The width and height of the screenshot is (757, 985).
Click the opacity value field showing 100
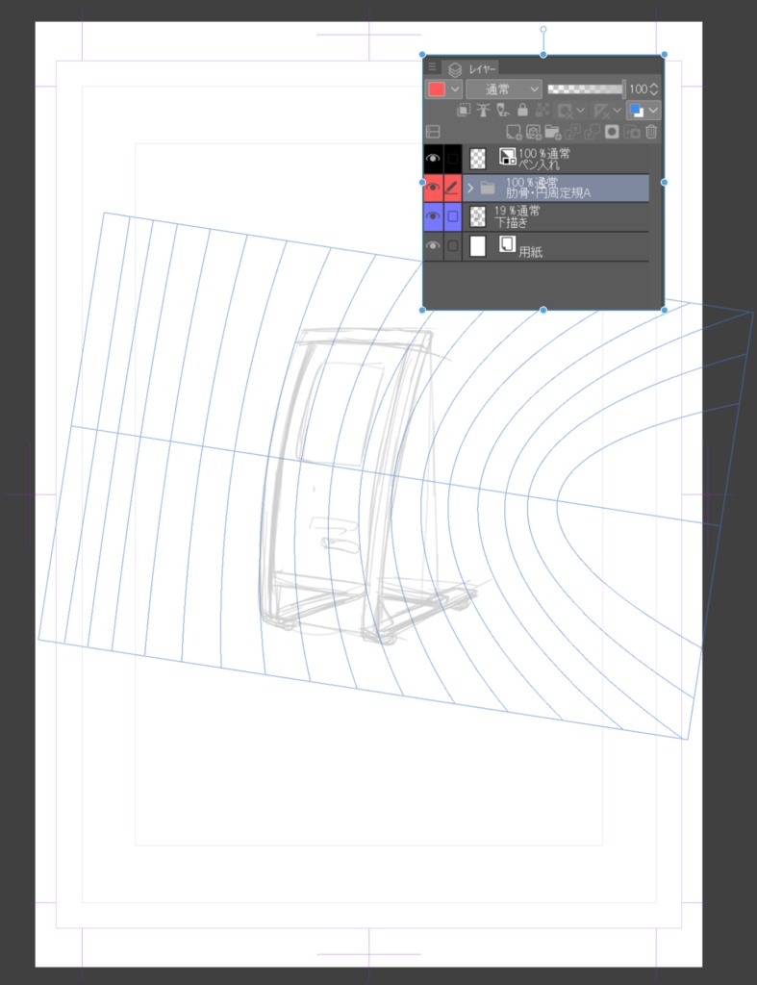[639, 89]
